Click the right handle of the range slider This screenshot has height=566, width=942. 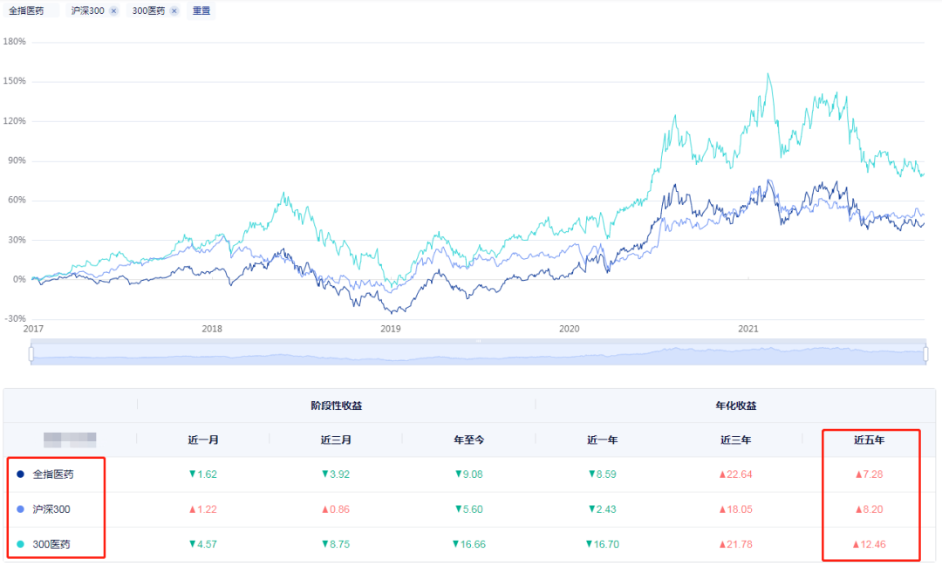tap(925, 354)
